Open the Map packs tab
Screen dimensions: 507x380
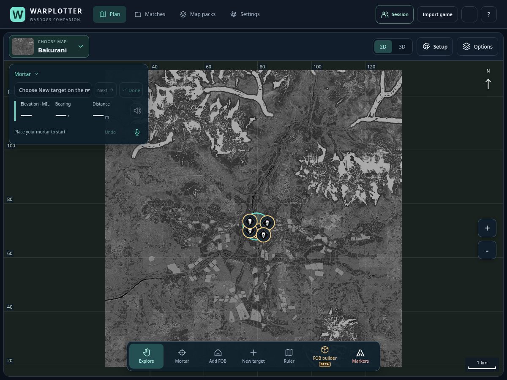198,14
